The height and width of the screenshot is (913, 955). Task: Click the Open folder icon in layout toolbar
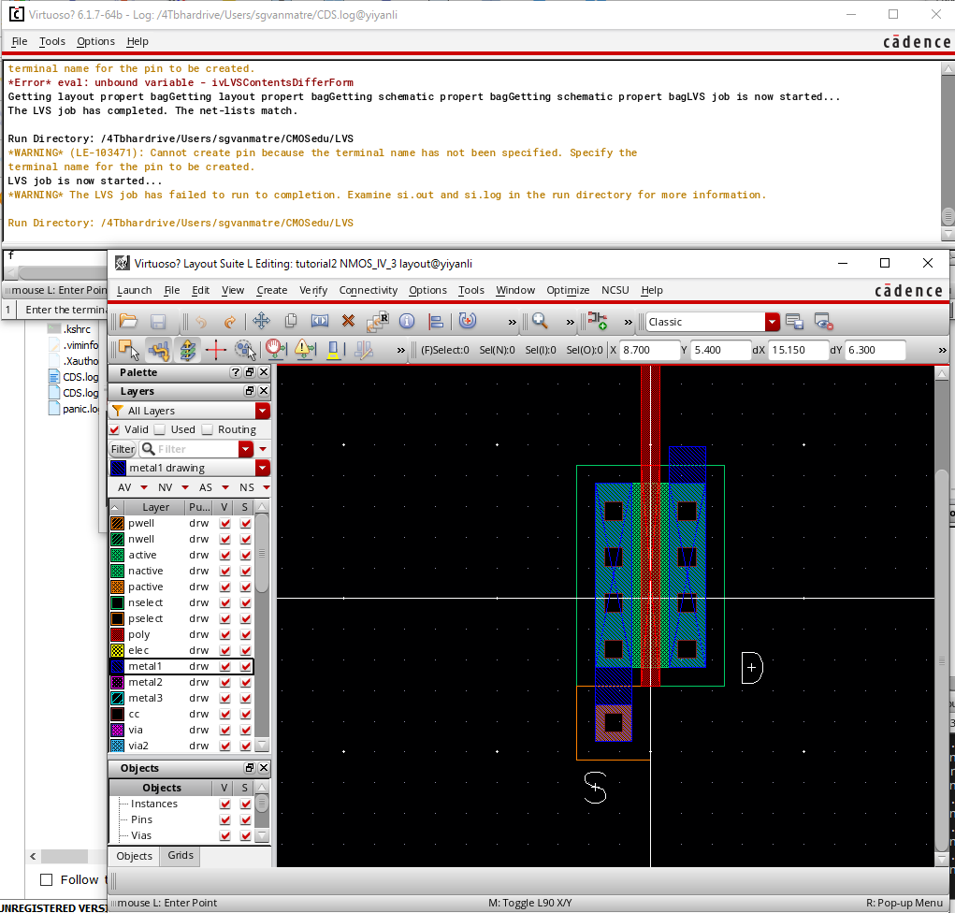tap(128, 321)
